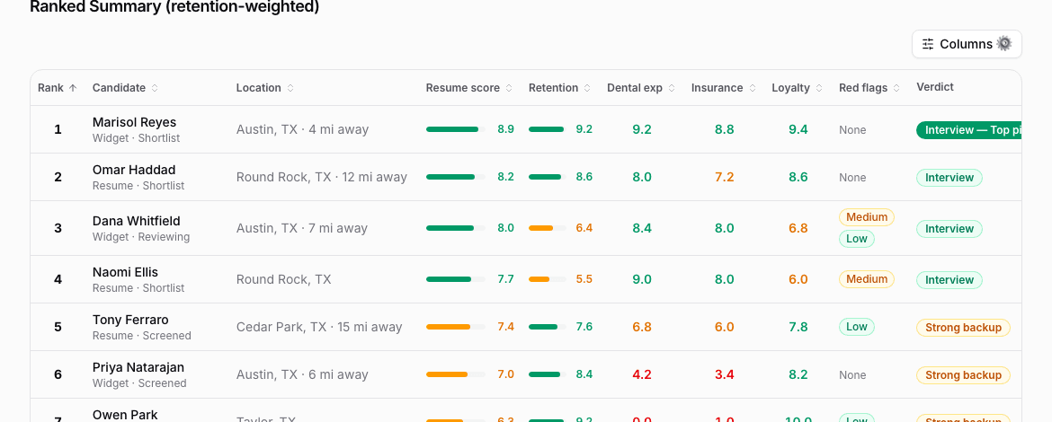Image resolution: width=1052 pixels, height=422 pixels.
Task: Click Omar Haddad retention bar
Action: (548, 177)
